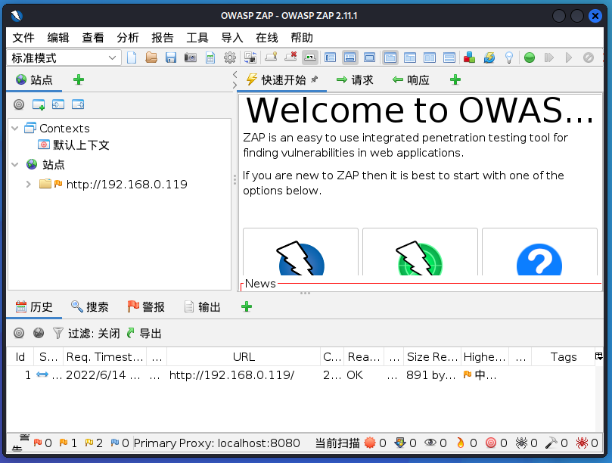This screenshot has height=463, width=612.
Task: Switch to the 警报 tab
Action: click(146, 307)
